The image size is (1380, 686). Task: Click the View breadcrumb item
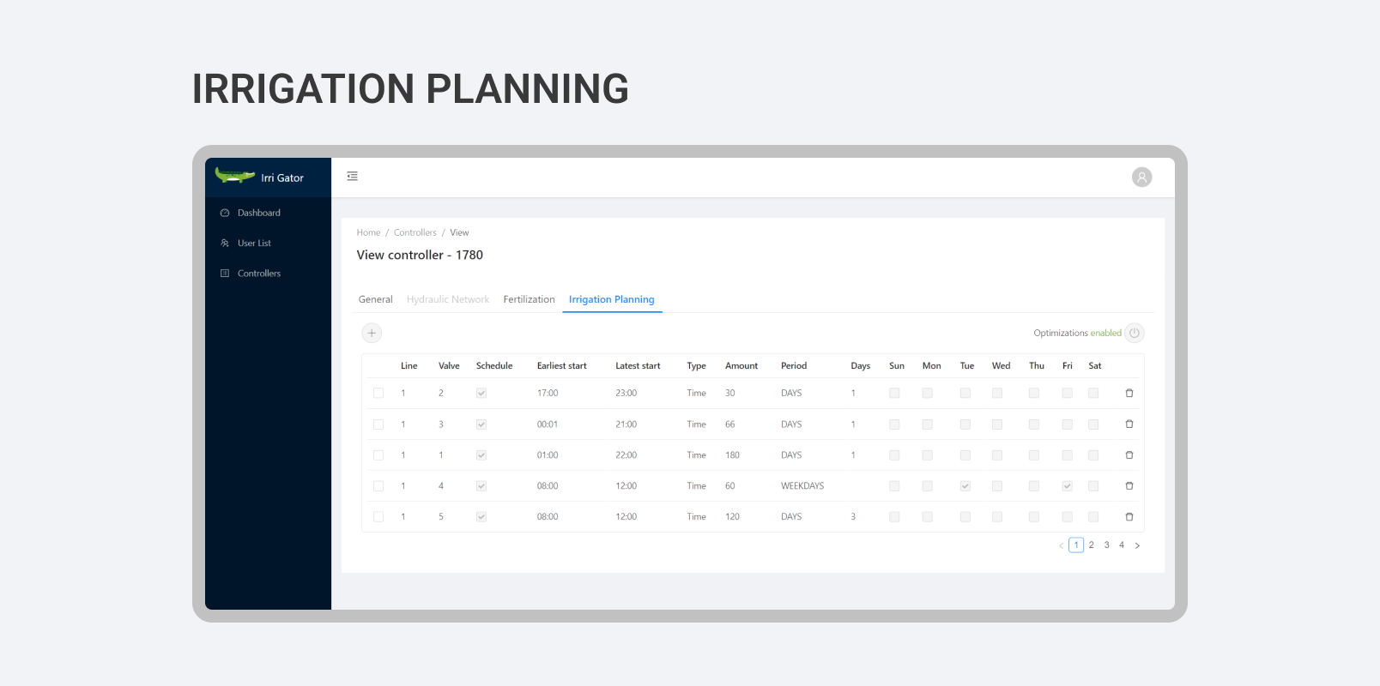(x=459, y=232)
